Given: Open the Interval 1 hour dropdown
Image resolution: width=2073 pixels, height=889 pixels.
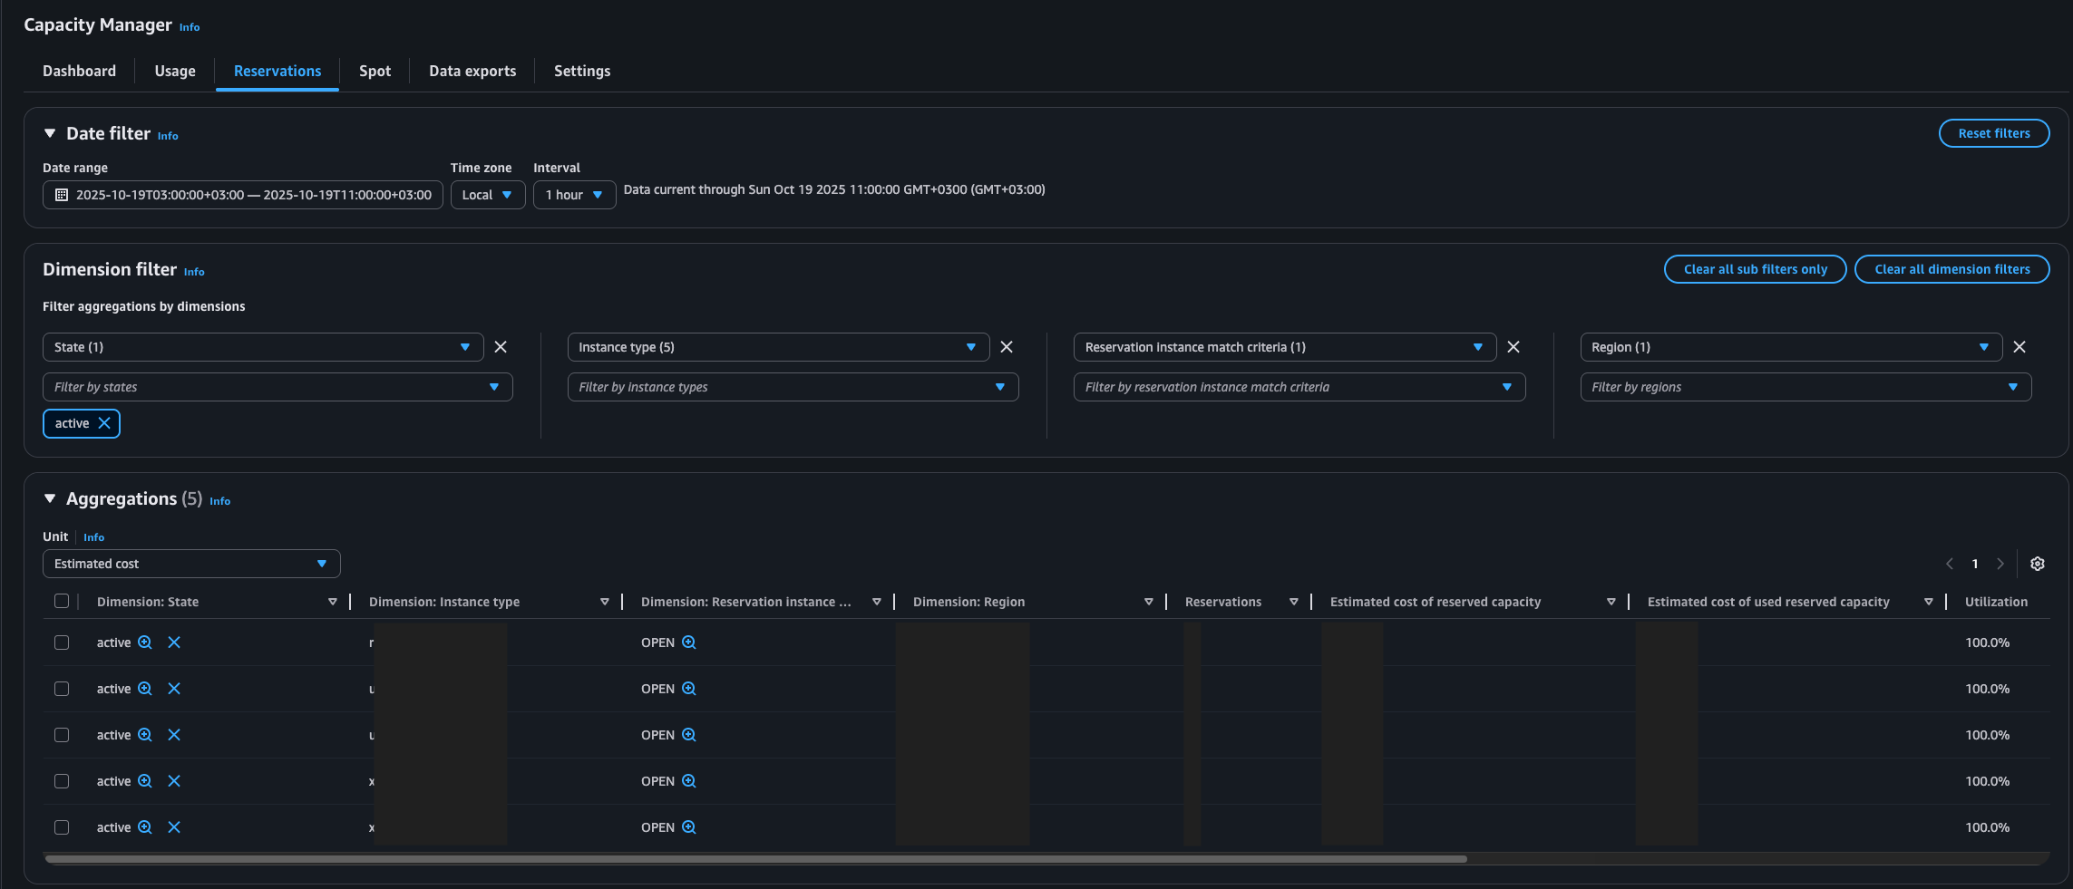Looking at the screenshot, I should coord(574,195).
